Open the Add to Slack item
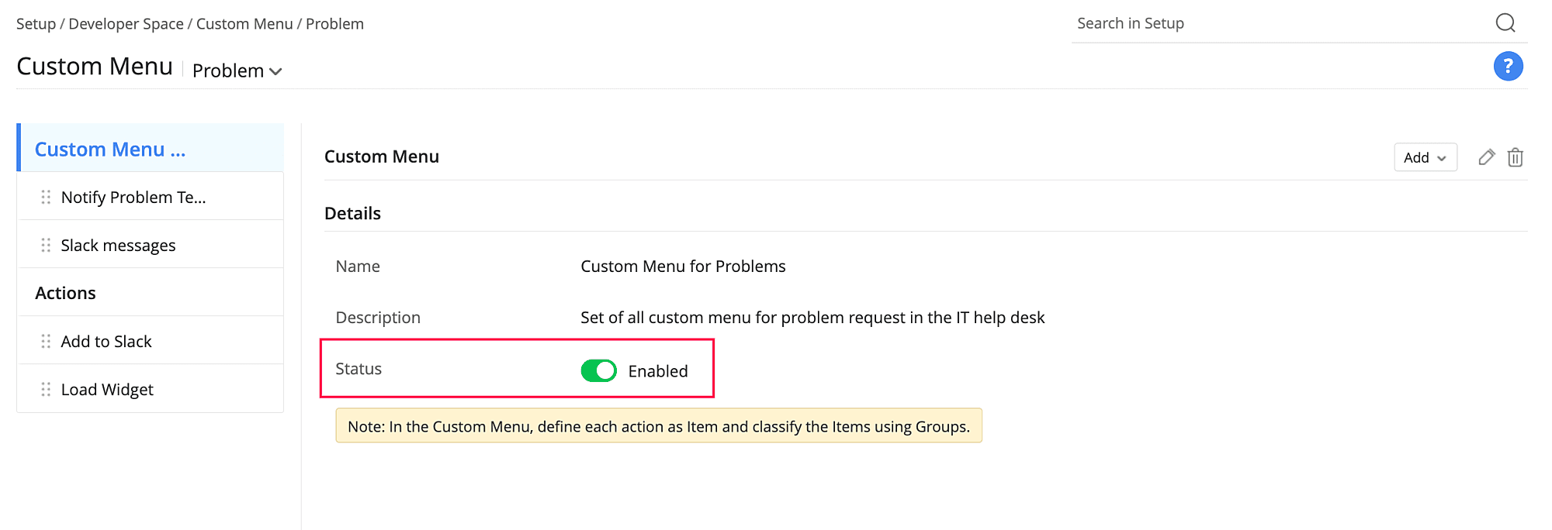Screen dimensions: 1552x530 click(106, 342)
